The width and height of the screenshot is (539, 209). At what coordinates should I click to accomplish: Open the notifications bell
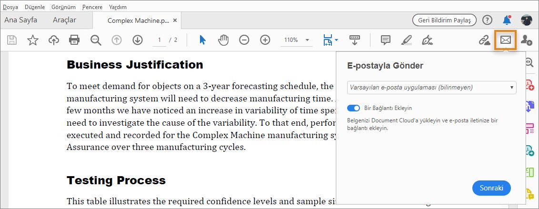[x=507, y=20]
